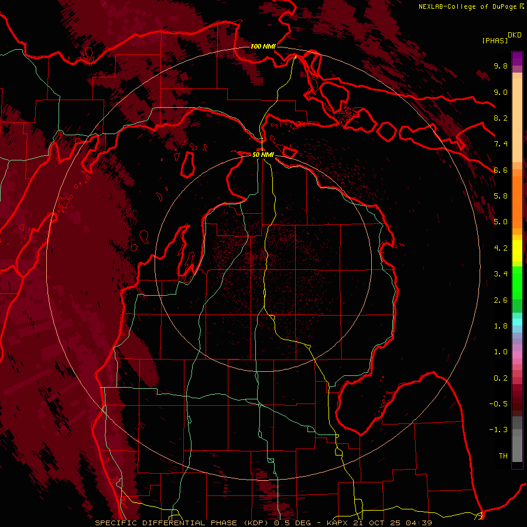Select the 1.0 color scale value

click(x=501, y=352)
